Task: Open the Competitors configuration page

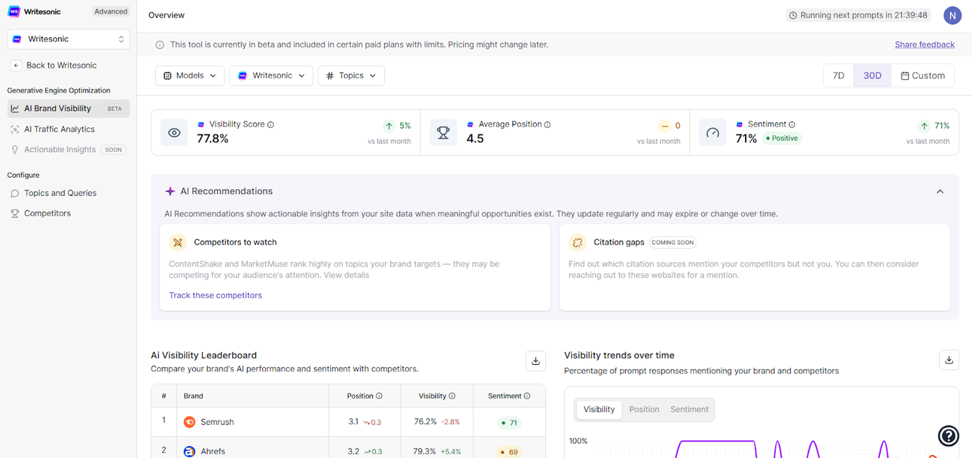Action: [x=47, y=213]
